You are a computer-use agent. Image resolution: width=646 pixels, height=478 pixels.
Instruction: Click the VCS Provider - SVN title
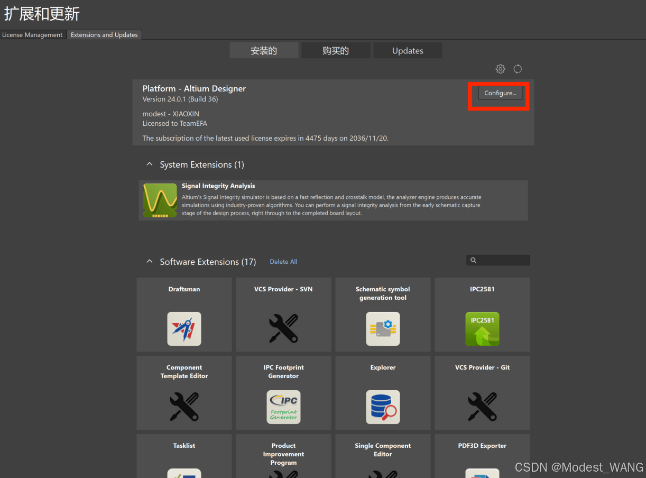(283, 289)
